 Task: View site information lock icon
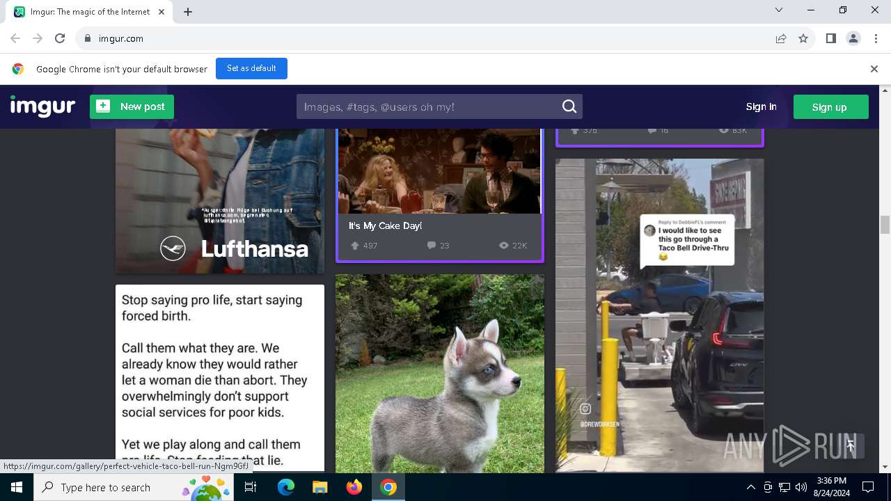point(87,38)
